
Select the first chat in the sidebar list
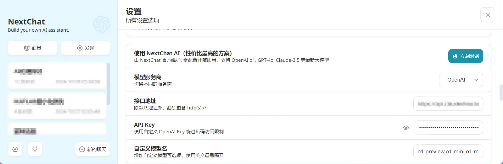tap(57, 76)
